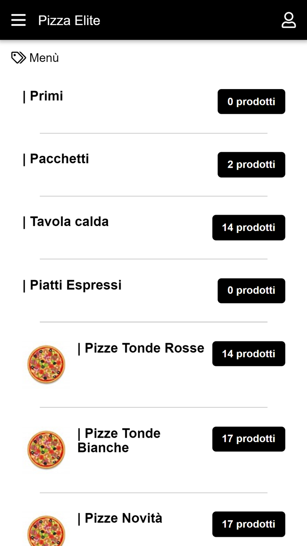The width and height of the screenshot is (307, 546).
Task: Click the tag icon next to Menù
Action: pyautogui.click(x=18, y=57)
